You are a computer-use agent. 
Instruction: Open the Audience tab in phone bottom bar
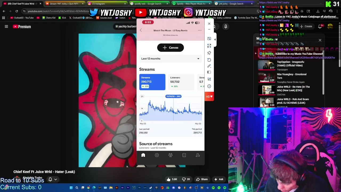[170, 155]
